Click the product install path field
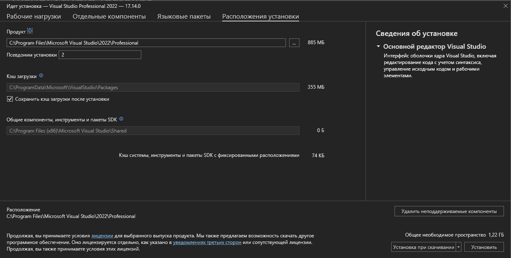511x258 pixels. pyautogui.click(x=146, y=43)
